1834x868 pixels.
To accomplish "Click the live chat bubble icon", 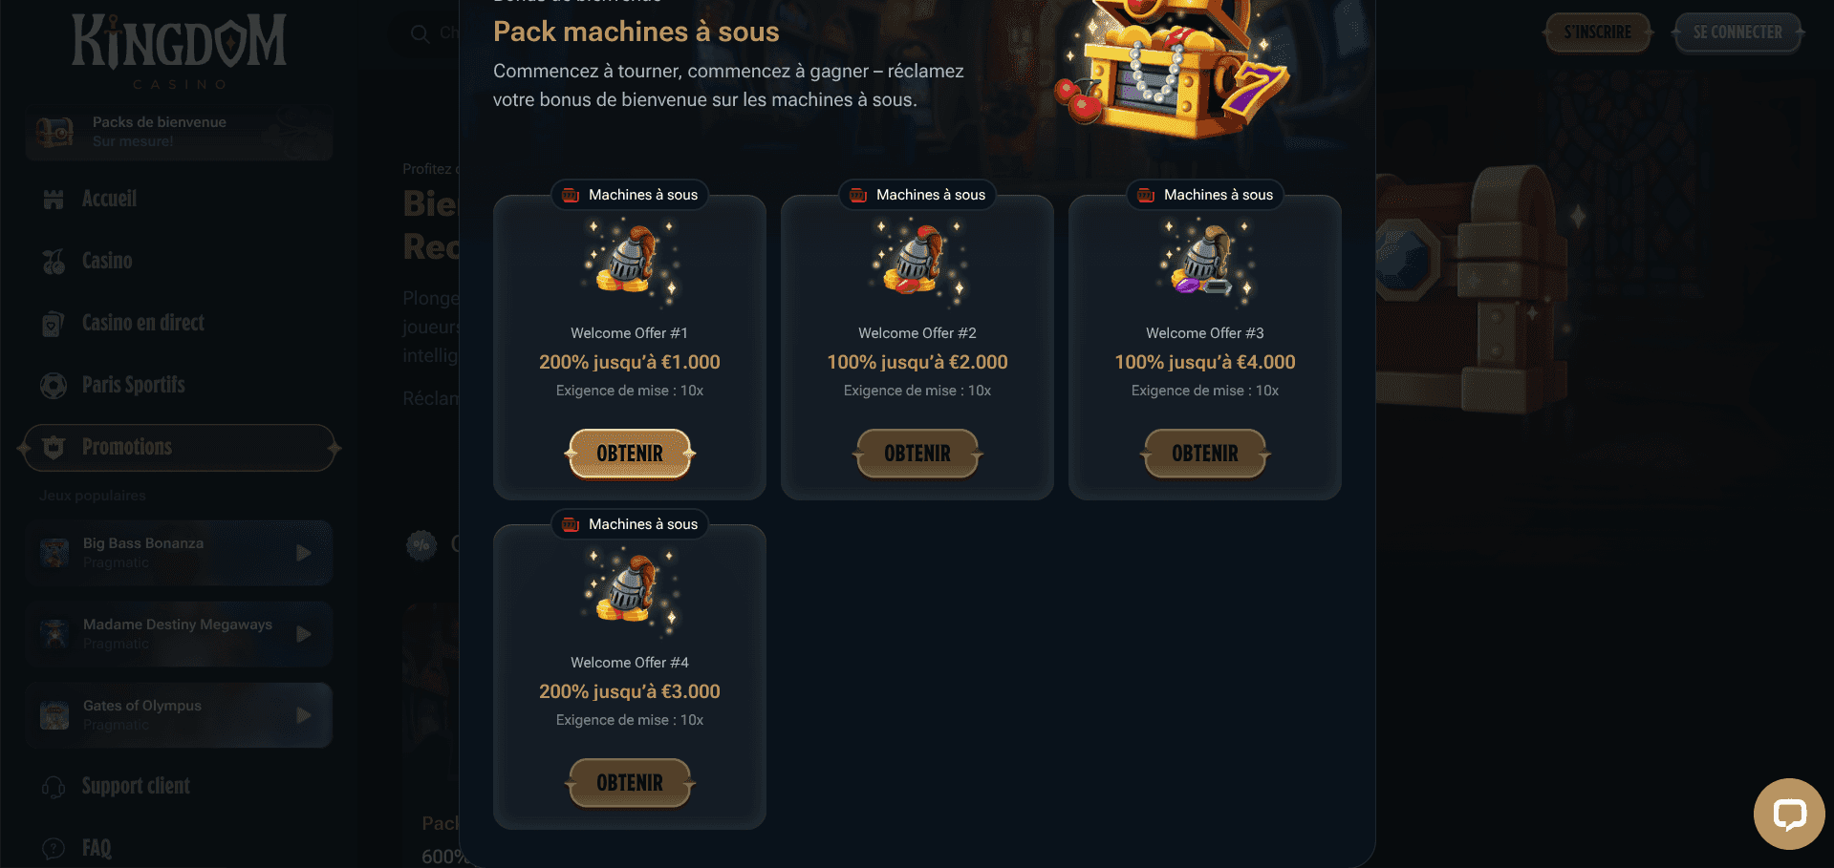I will pos(1789,814).
